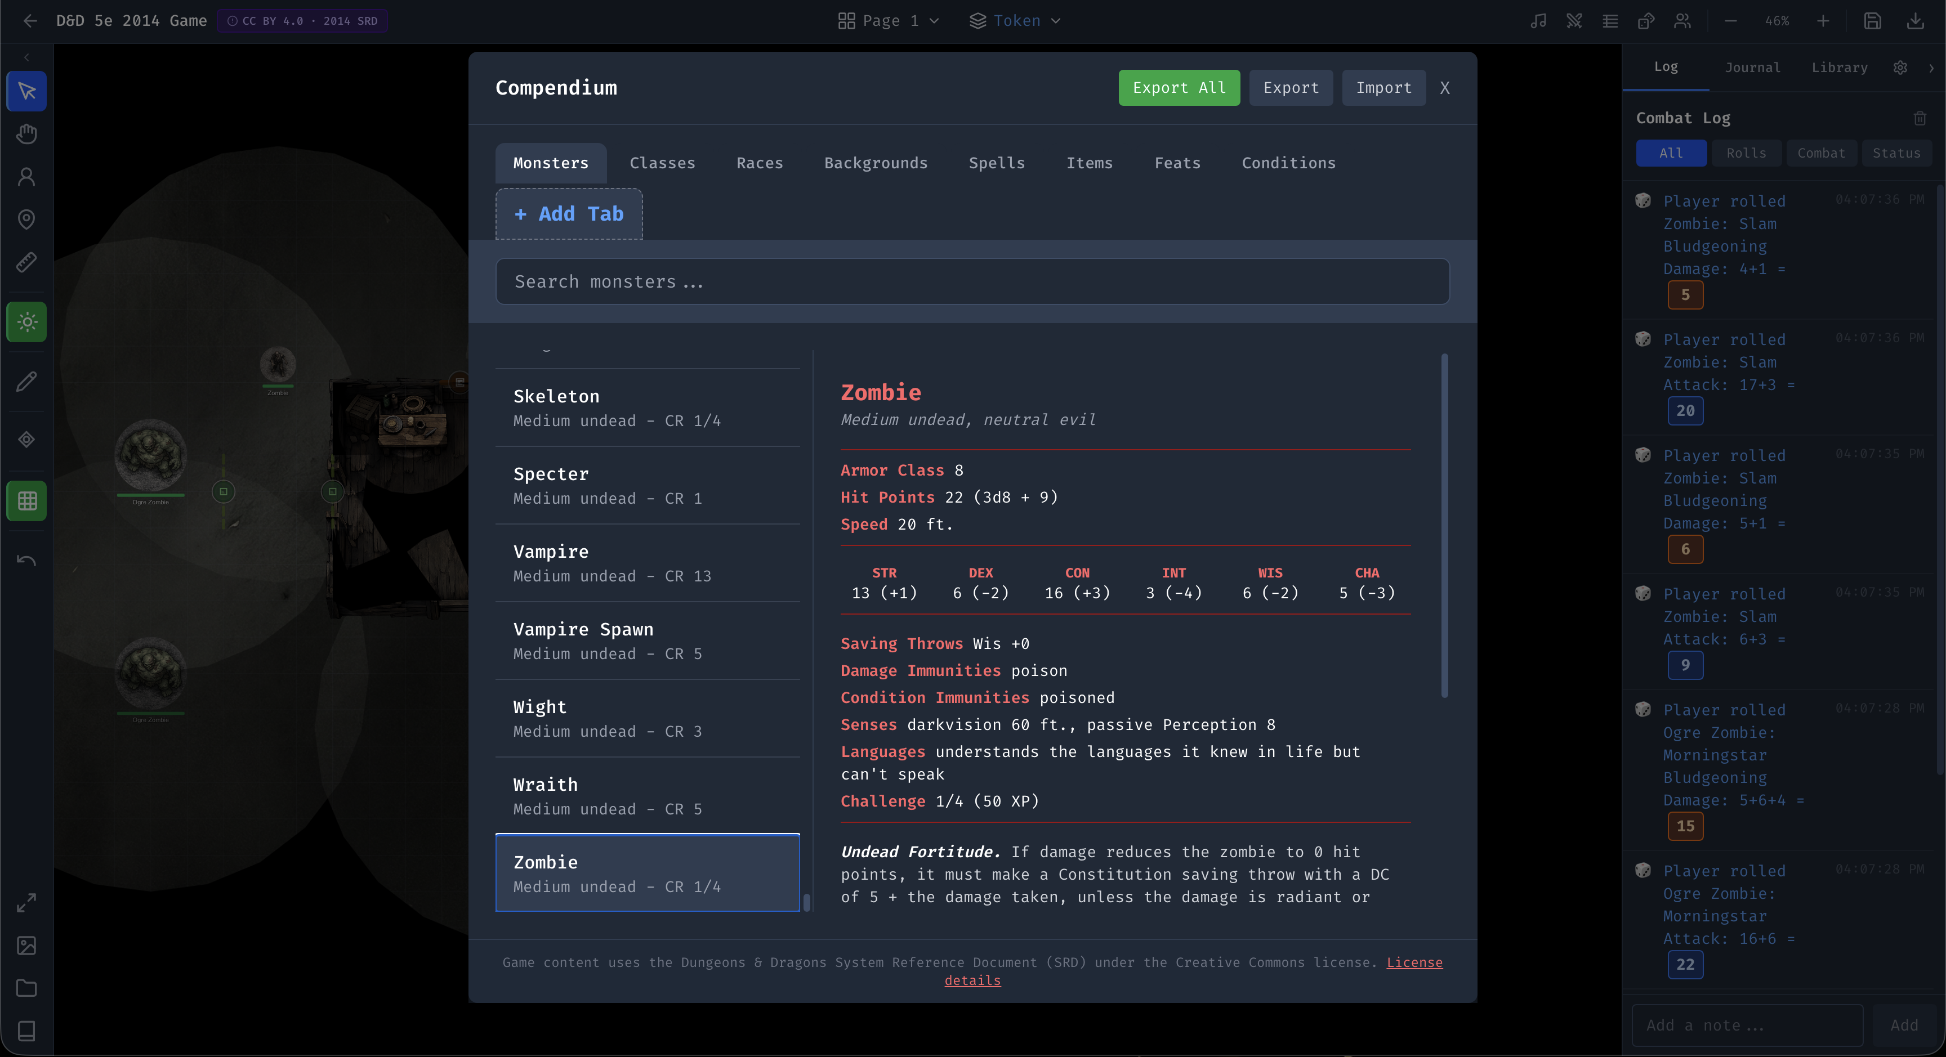Filter combat log by Combat
The image size is (1946, 1057).
(x=1820, y=153)
